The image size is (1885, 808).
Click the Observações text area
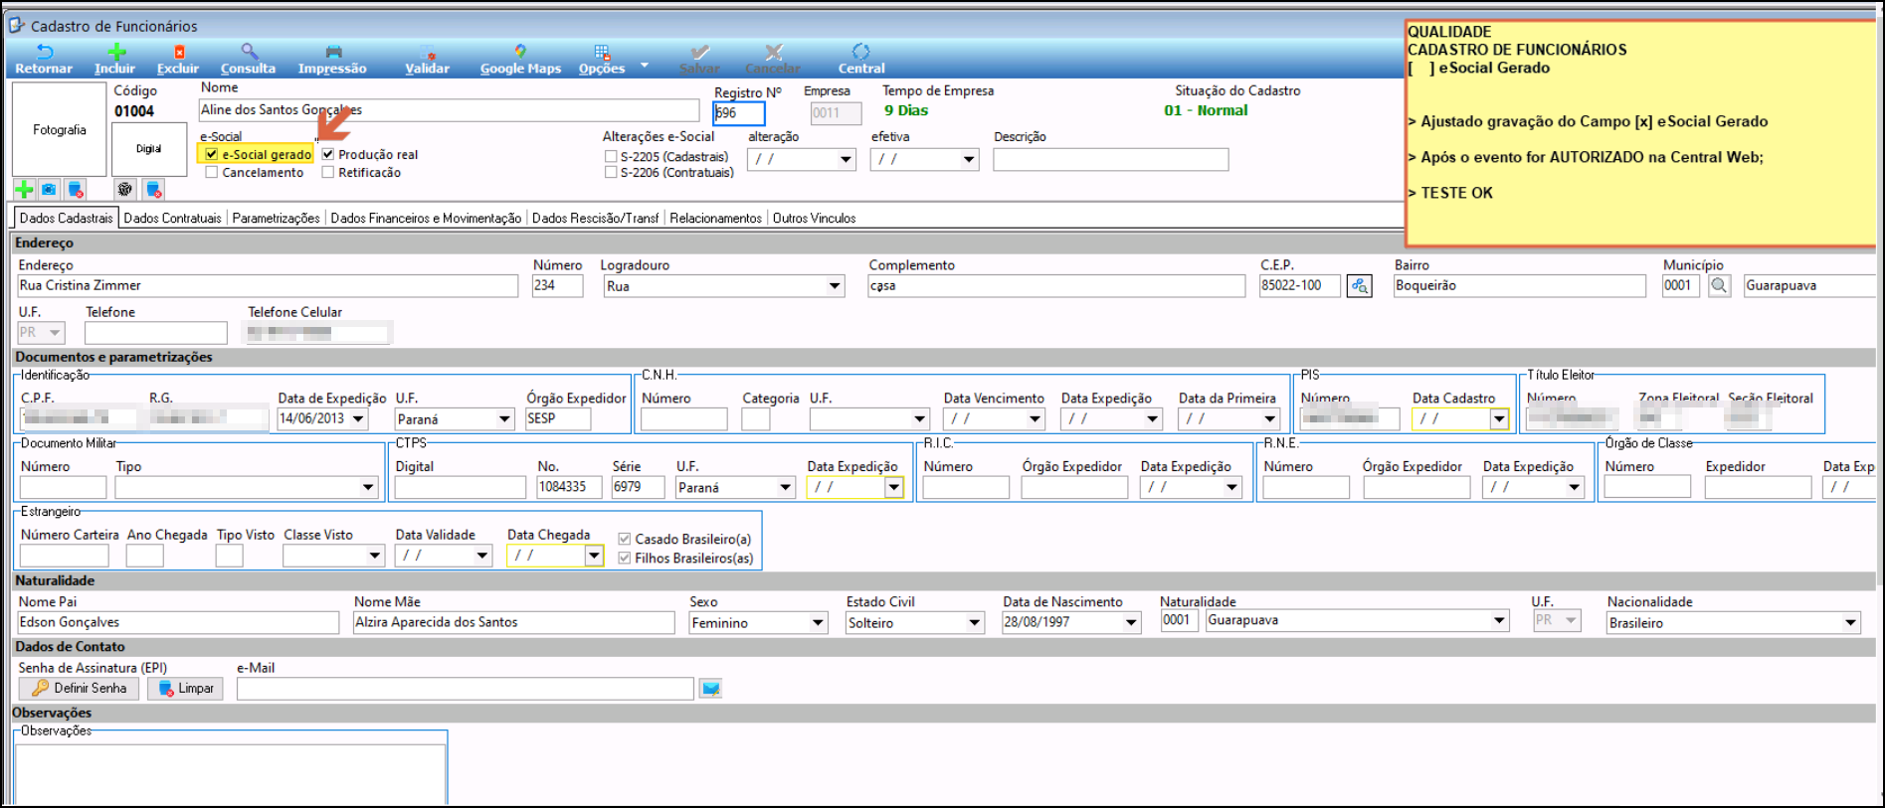[230, 774]
